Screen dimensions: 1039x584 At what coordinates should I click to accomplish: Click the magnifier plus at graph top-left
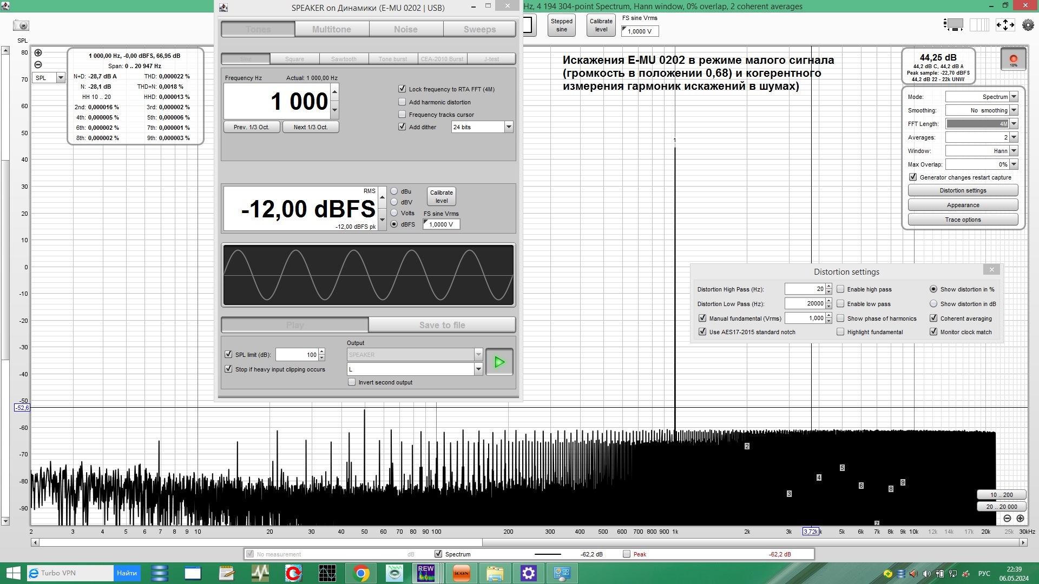38,52
